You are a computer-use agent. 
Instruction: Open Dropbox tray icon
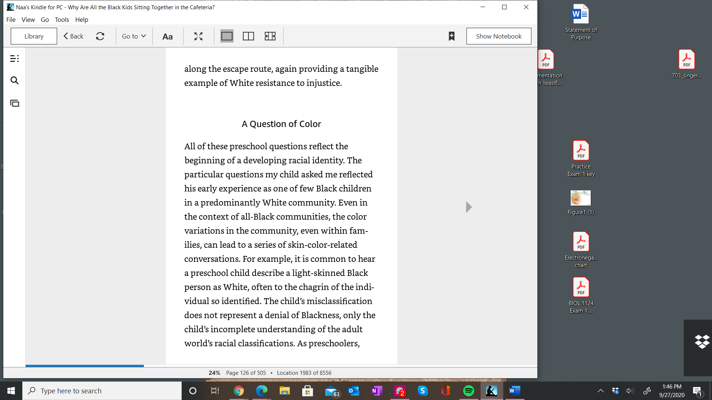coord(616,391)
